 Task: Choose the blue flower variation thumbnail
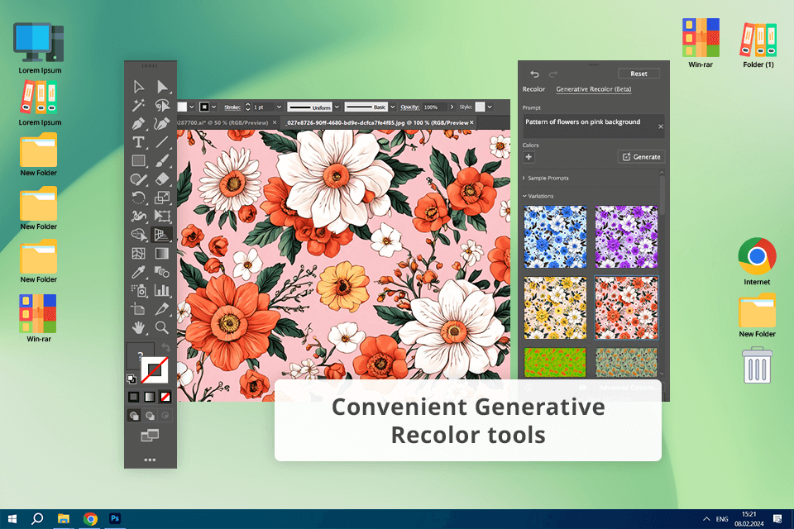556,237
